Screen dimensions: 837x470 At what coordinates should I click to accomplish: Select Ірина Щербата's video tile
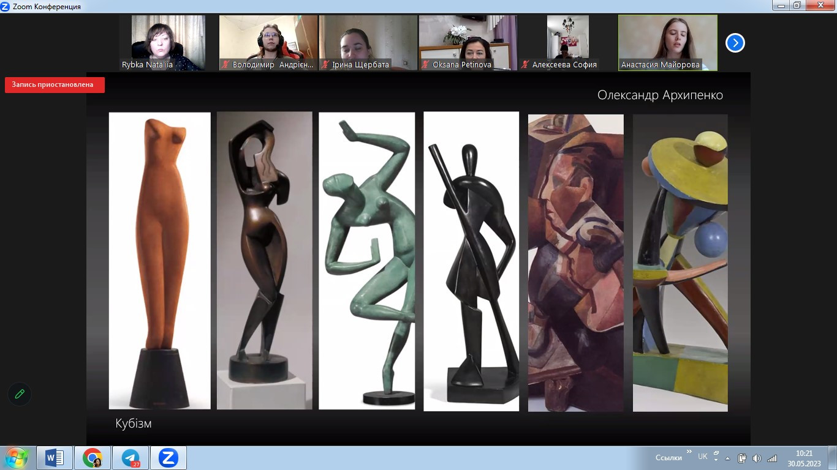click(x=368, y=43)
